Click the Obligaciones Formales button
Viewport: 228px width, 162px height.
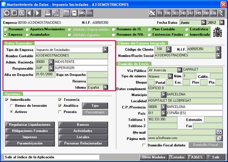click(30, 131)
